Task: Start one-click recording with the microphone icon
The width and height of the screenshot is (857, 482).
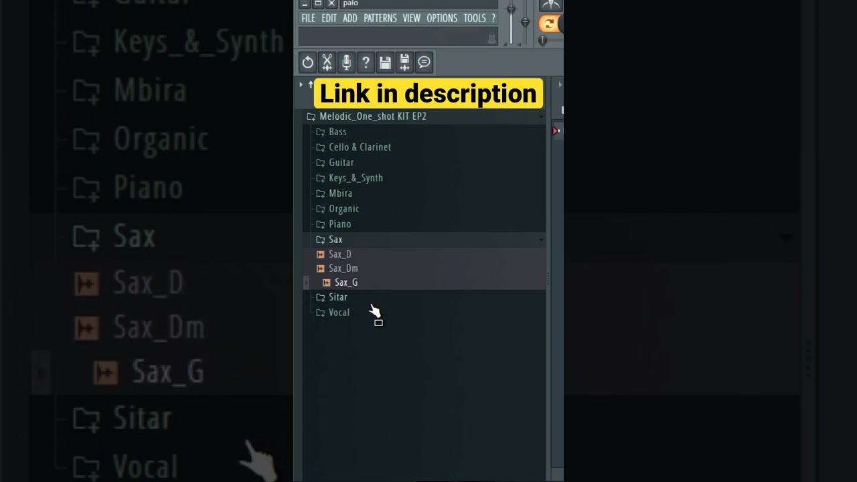Action: pos(346,62)
